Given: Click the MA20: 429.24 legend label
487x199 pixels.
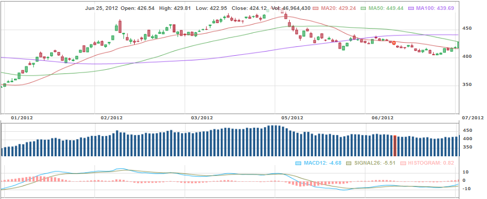Looking at the screenshot, I should pos(339,8).
